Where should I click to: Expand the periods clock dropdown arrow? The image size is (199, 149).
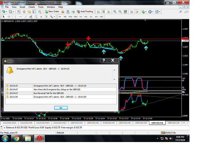[x=153, y=12]
